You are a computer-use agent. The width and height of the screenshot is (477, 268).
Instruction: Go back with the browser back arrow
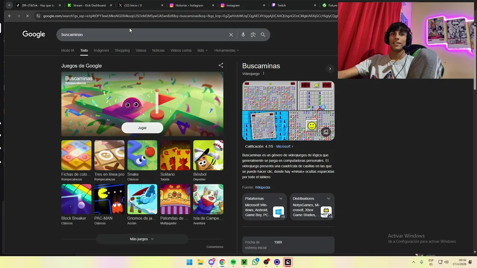(10, 16)
